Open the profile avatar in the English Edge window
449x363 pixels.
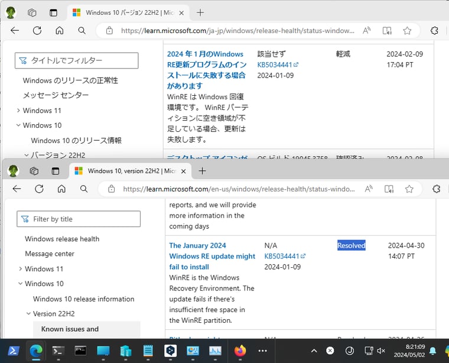(13, 171)
